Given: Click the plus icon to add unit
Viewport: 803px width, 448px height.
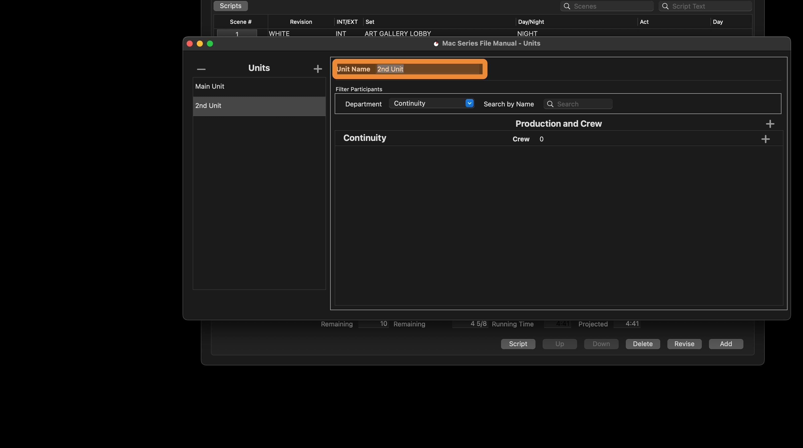Looking at the screenshot, I should coord(317,69).
